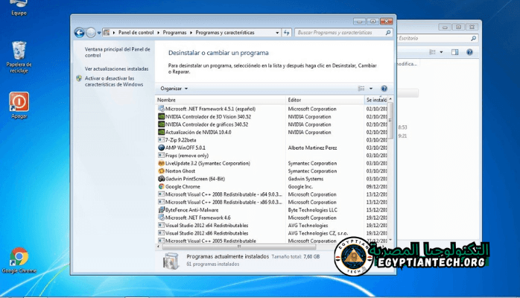Viewport: 520px width, 298px height.
Task: Go back with the navigation arrow
Action: 79,33
